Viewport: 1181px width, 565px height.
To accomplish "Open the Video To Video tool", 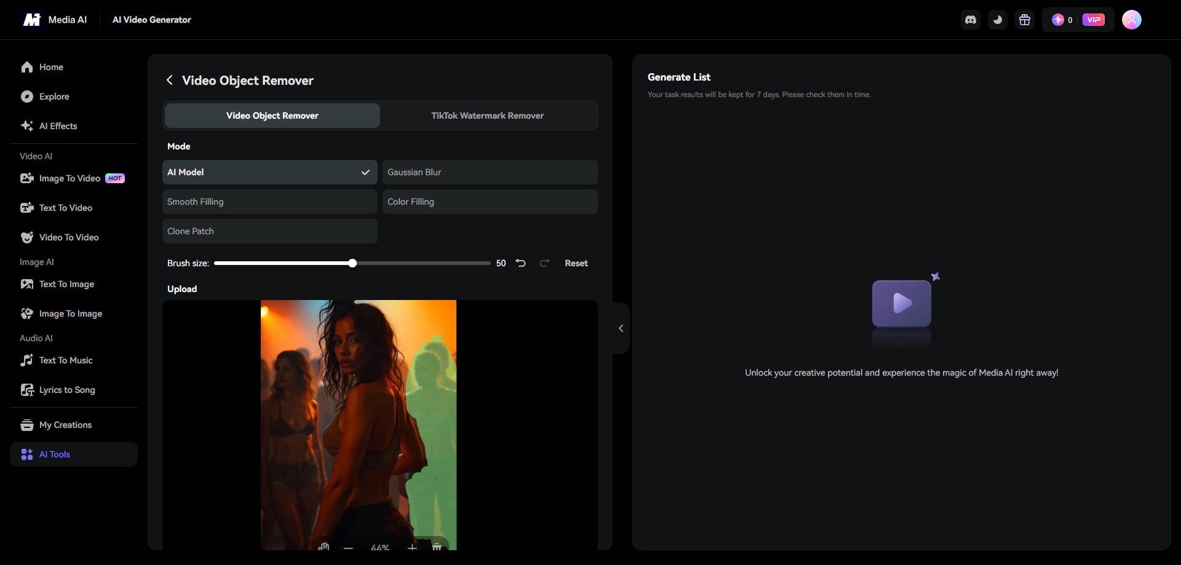I will point(74,237).
